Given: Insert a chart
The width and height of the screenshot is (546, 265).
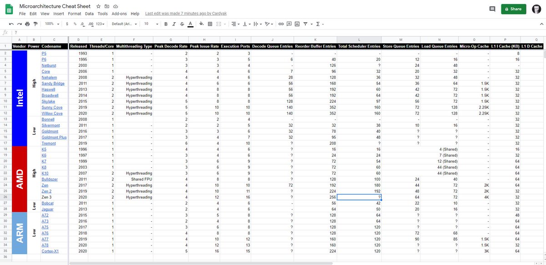Looking at the screenshot, I should click(297, 24).
